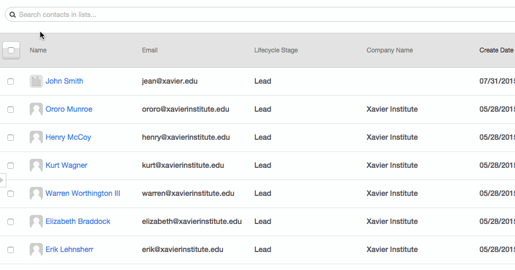Sort by the Name column header
Screen dimensions: 515x270
tap(38, 50)
